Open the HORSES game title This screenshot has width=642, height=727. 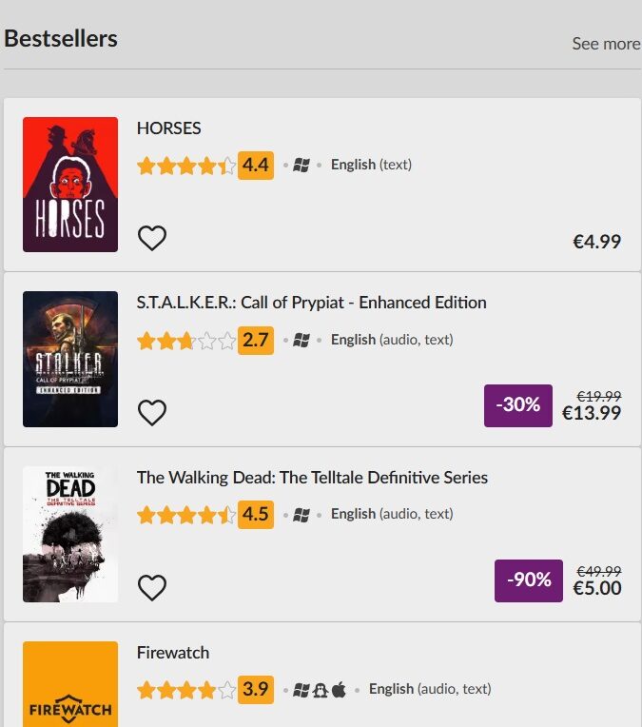[x=169, y=128]
